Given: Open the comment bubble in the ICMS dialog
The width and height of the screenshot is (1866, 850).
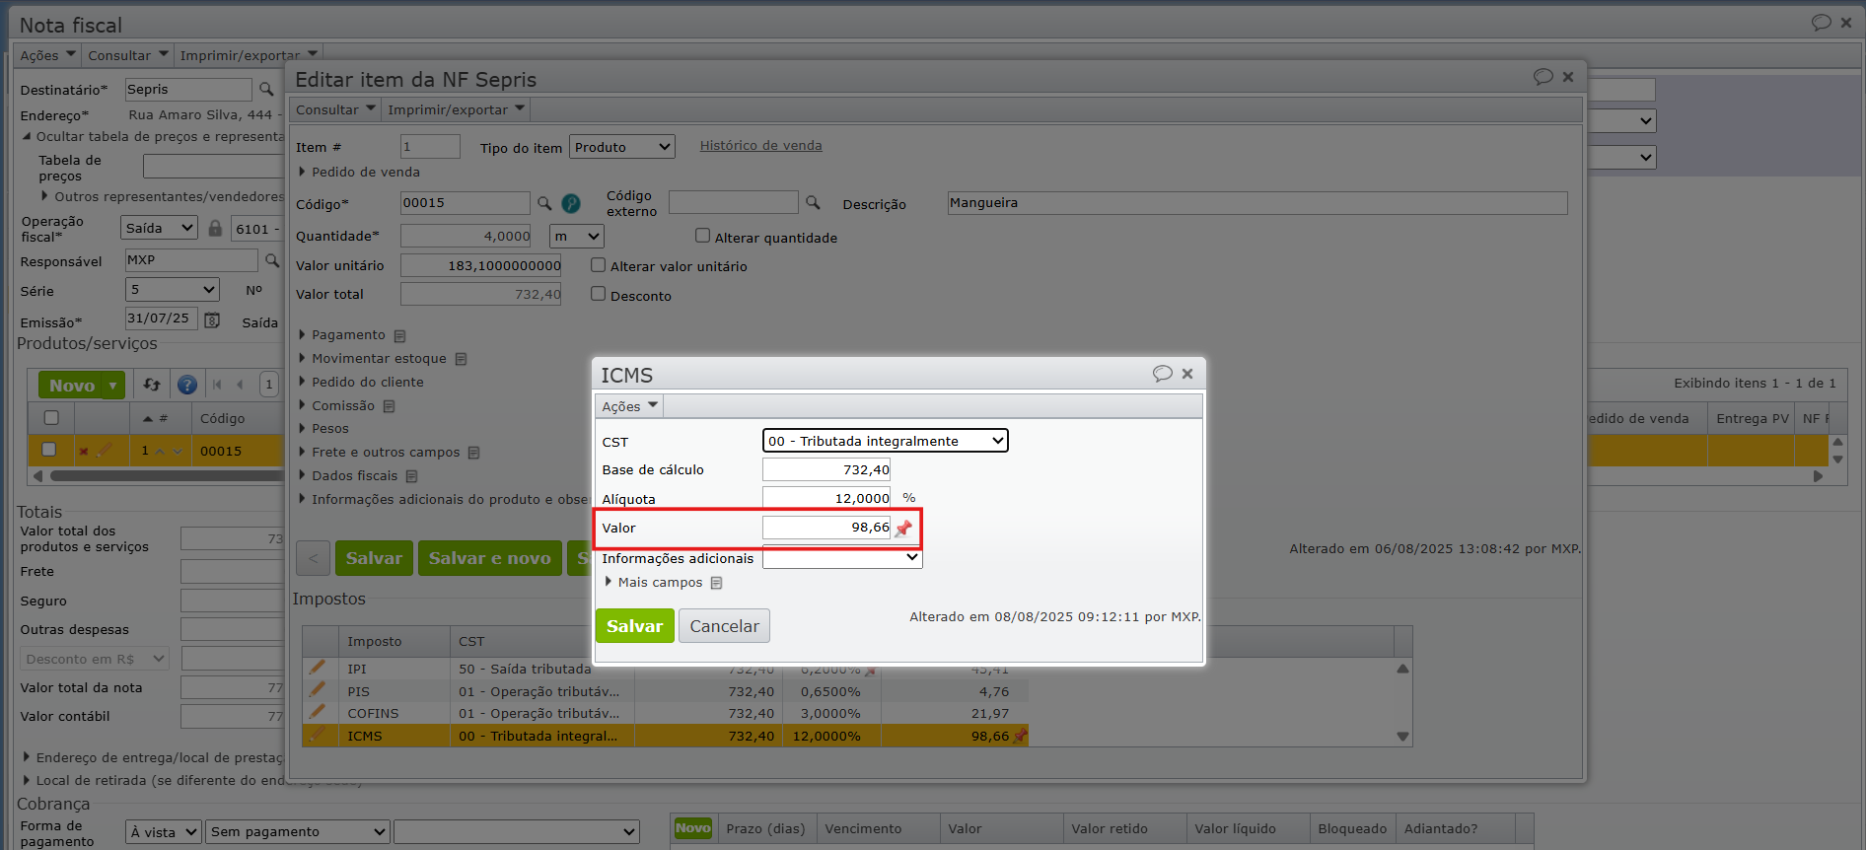Looking at the screenshot, I should click(1162, 374).
